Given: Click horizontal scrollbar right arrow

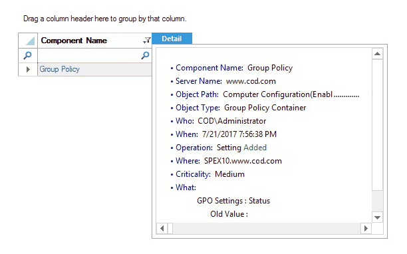Looking at the screenshot, I should 366,228.
